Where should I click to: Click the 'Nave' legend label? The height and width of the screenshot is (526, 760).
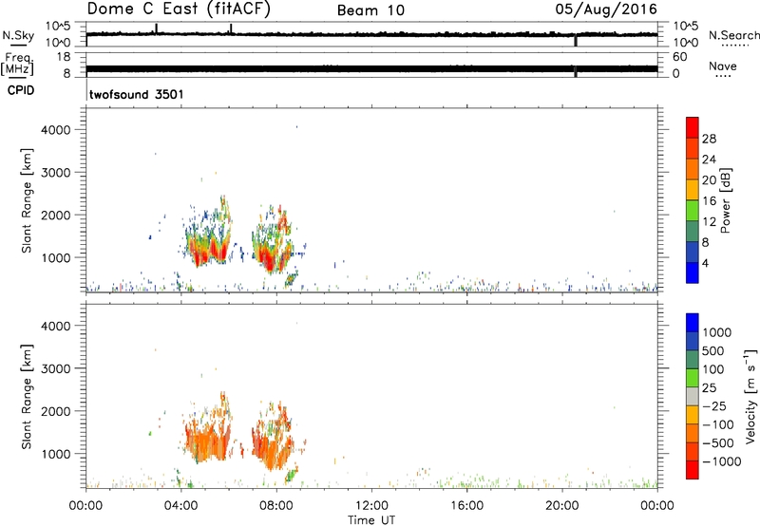point(723,66)
